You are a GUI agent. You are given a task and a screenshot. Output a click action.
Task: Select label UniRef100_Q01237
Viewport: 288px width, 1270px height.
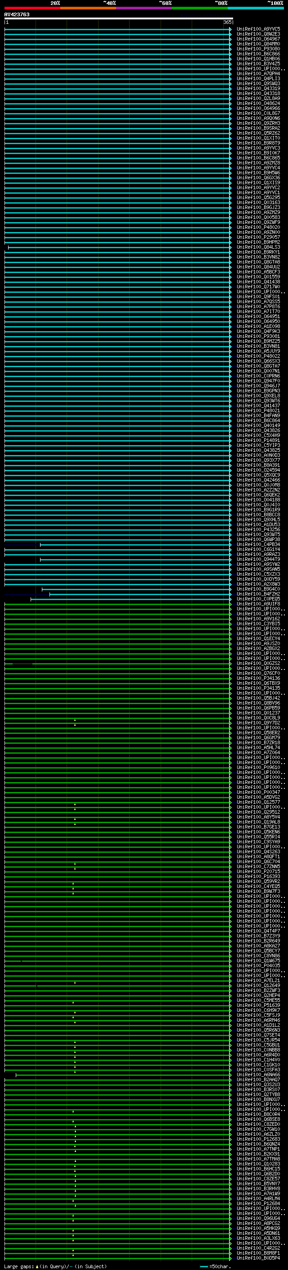[x=258, y=713]
